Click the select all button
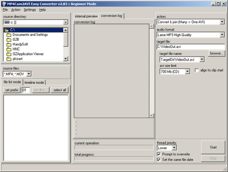The image size is (228, 172). 60,90
